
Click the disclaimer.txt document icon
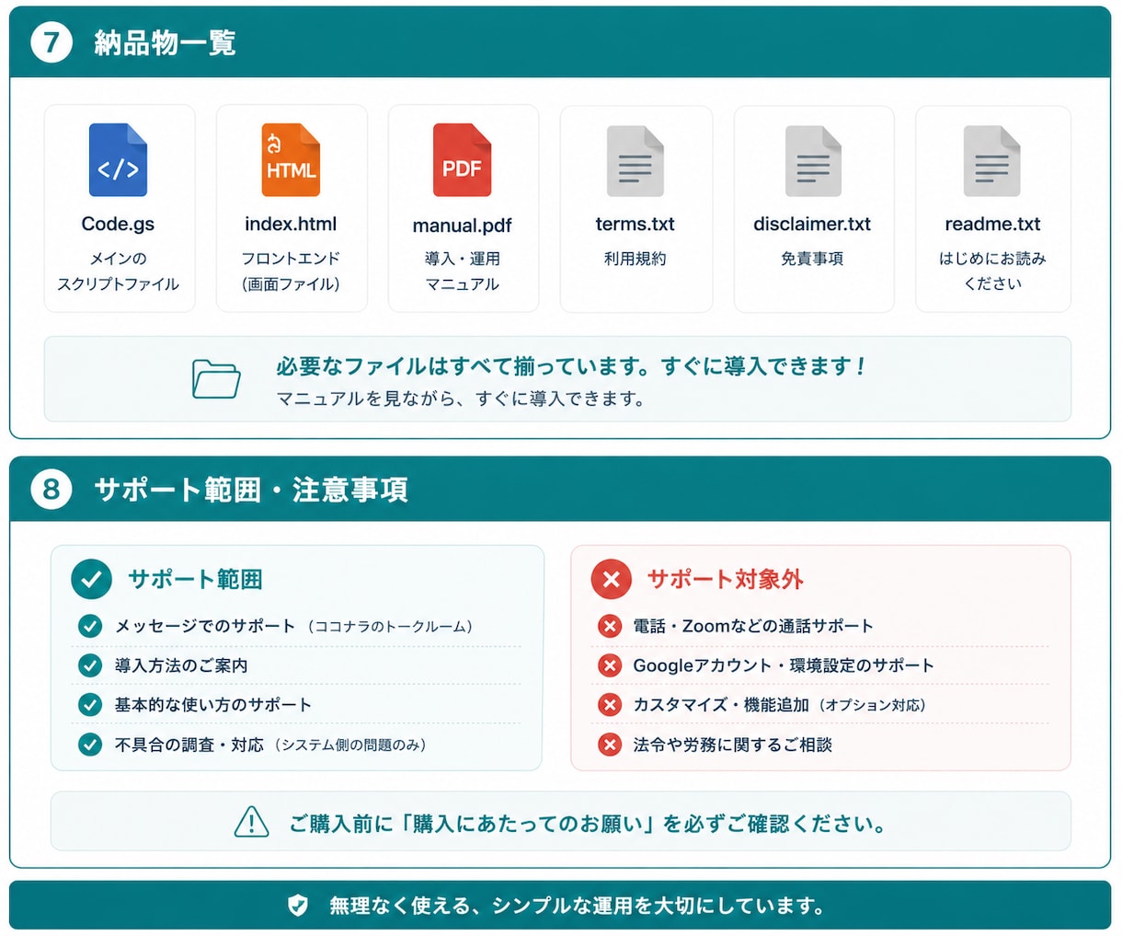coord(813,161)
